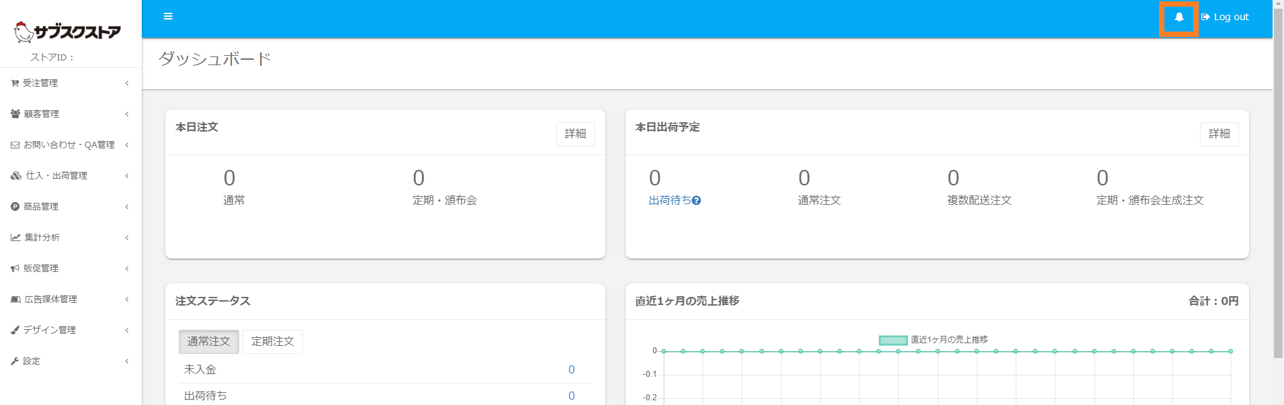
Task: Click the chart icon beside 集計分析
Action: (x=15, y=238)
